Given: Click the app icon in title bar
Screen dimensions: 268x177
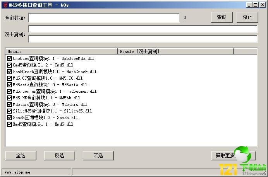Looking at the screenshot, I should point(5,5).
